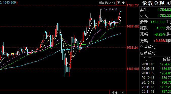The width and height of the screenshot is (171, 94).
Task: Click the 最新 1753.330 value
Action: tap(158, 22)
